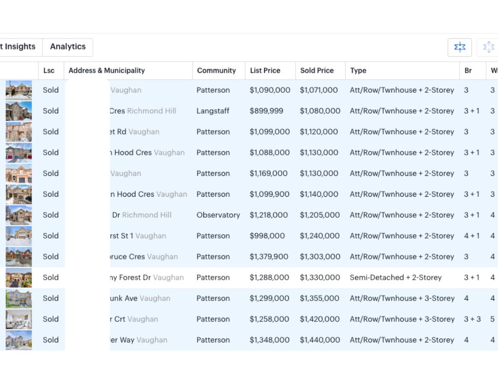498x373 pixels.
Task: Click the Br column header
Action: point(468,70)
